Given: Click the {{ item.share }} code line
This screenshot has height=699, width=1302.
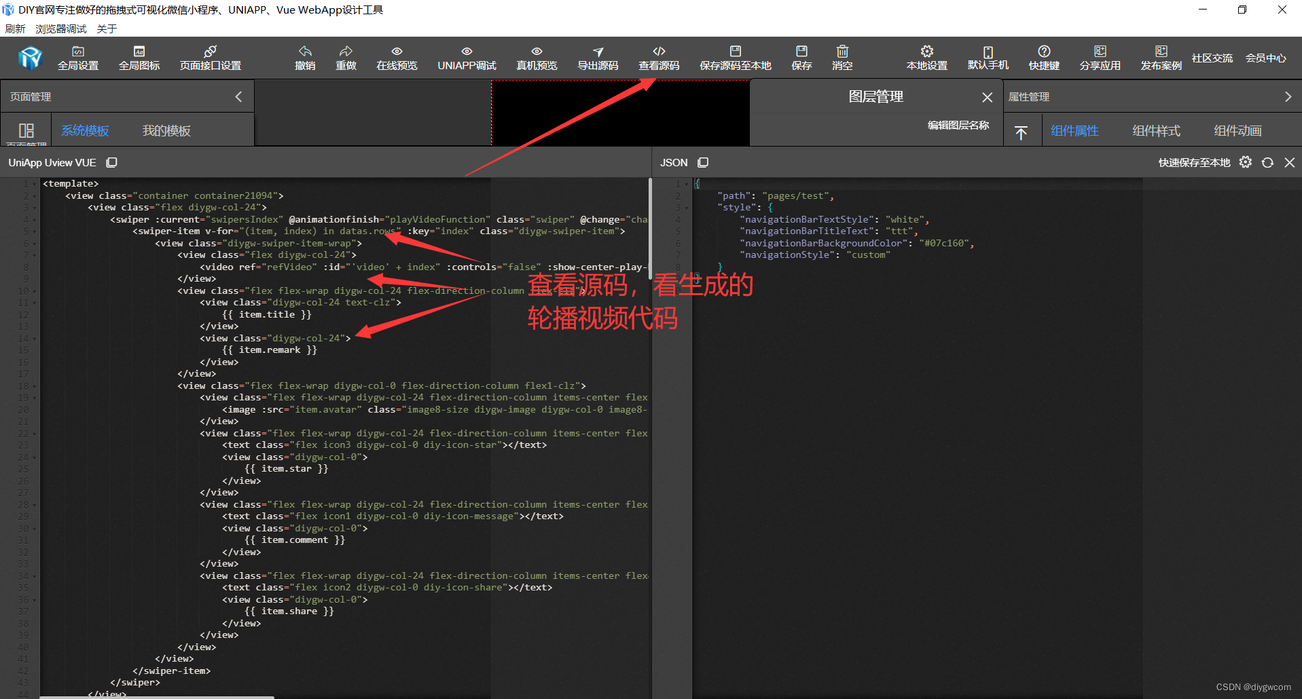Looking at the screenshot, I should pos(289,611).
